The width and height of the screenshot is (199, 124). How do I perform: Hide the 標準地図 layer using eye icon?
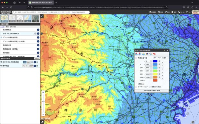coord(1,66)
